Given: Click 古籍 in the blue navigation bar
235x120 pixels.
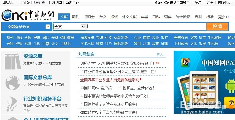Looking at the screenshot, I should [46, 44].
